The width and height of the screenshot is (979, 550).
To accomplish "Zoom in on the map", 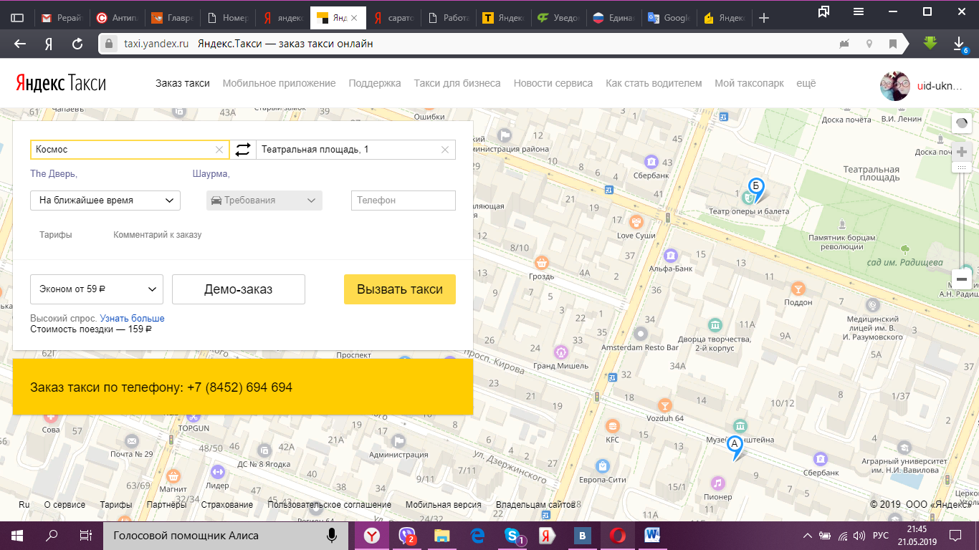I will 962,152.
